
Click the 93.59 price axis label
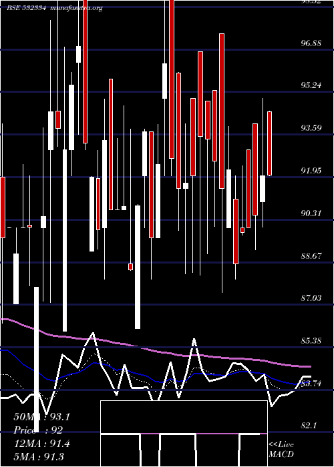click(311, 128)
